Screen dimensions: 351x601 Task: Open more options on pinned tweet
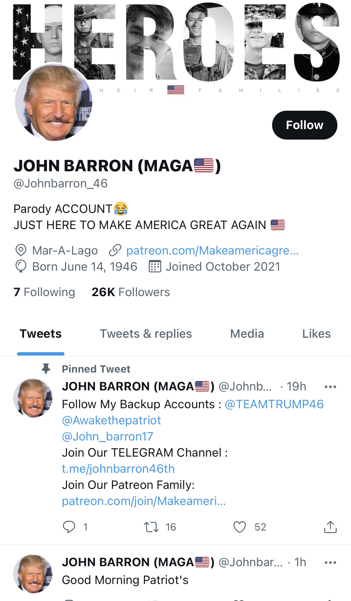coord(330,387)
